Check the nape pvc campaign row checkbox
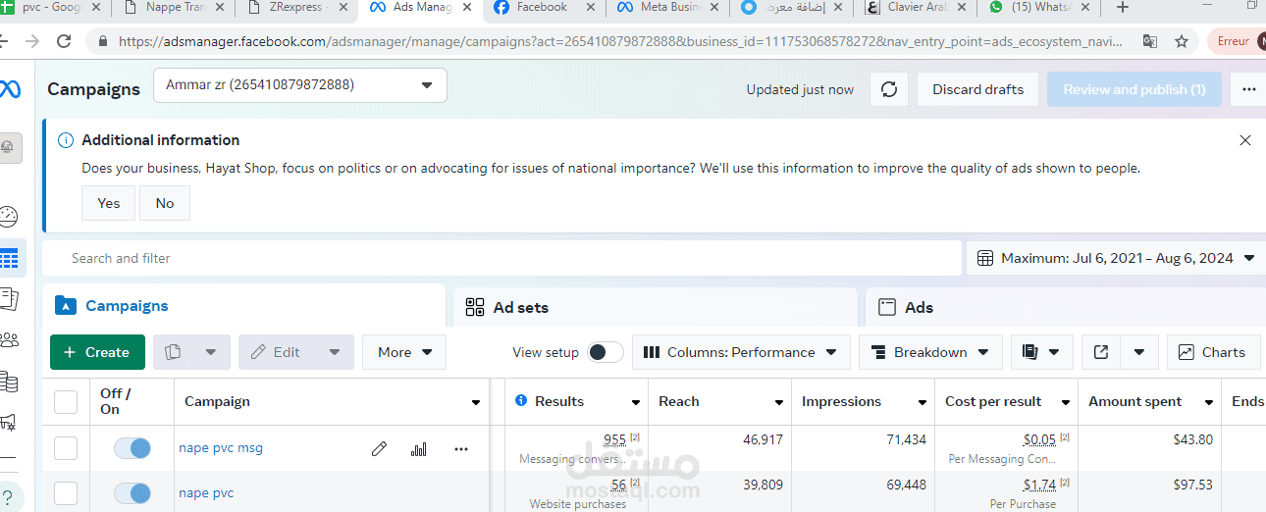The width and height of the screenshot is (1266, 512). pyautogui.click(x=66, y=492)
